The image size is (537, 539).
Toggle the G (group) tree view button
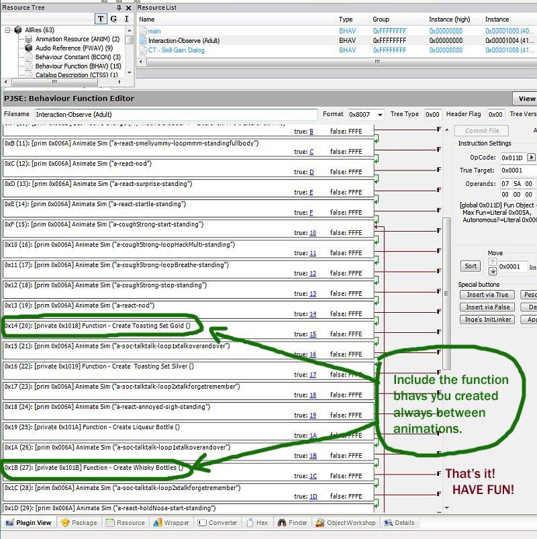click(114, 19)
